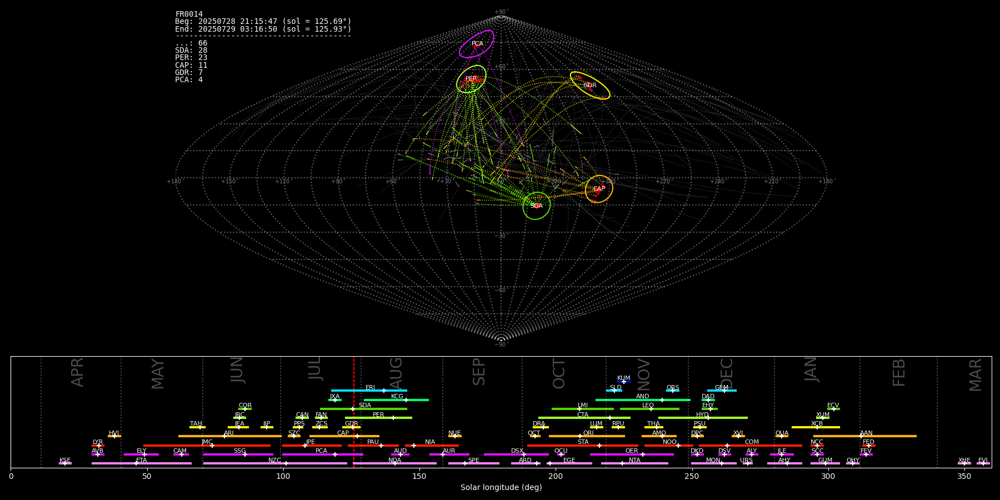Click the 'GDR: 7' count entry
The image size is (1000, 500).
pos(189,72)
